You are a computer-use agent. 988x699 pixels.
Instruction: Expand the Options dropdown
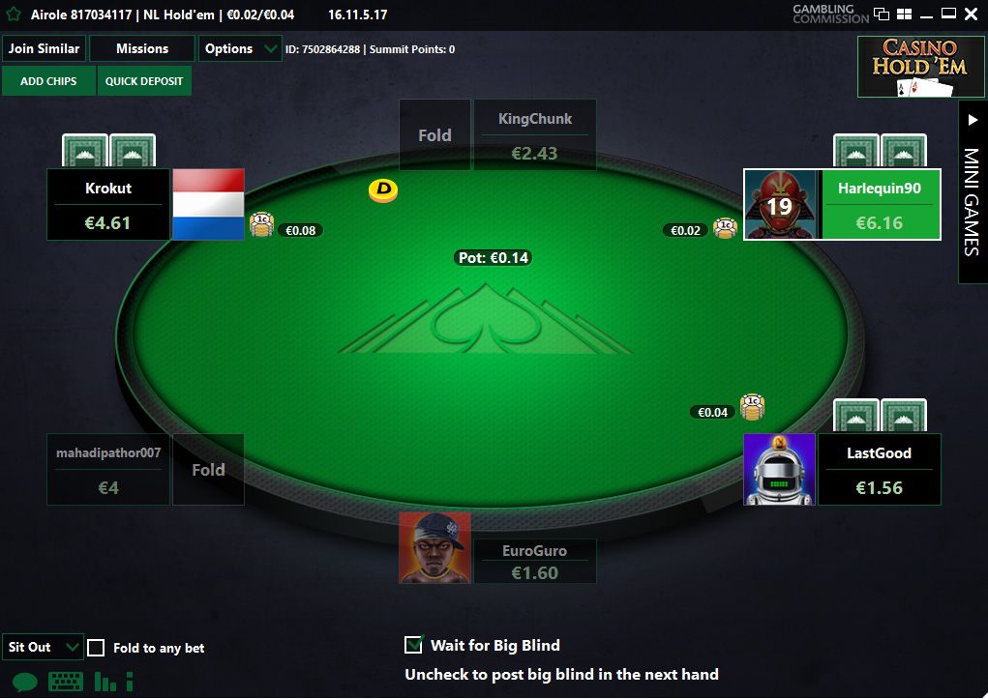point(240,48)
